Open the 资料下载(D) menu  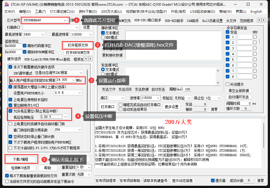[88, 12]
